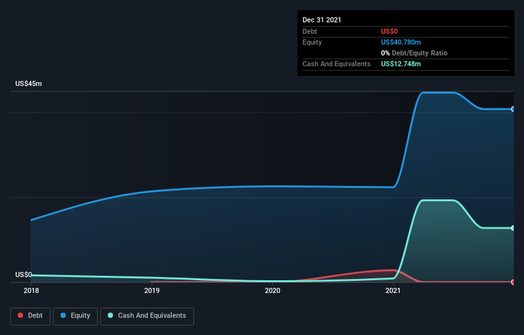Select the Equity end data point marker

point(513,109)
